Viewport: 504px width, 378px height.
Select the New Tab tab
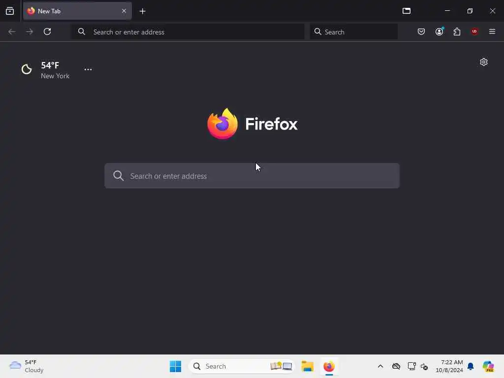click(77, 11)
